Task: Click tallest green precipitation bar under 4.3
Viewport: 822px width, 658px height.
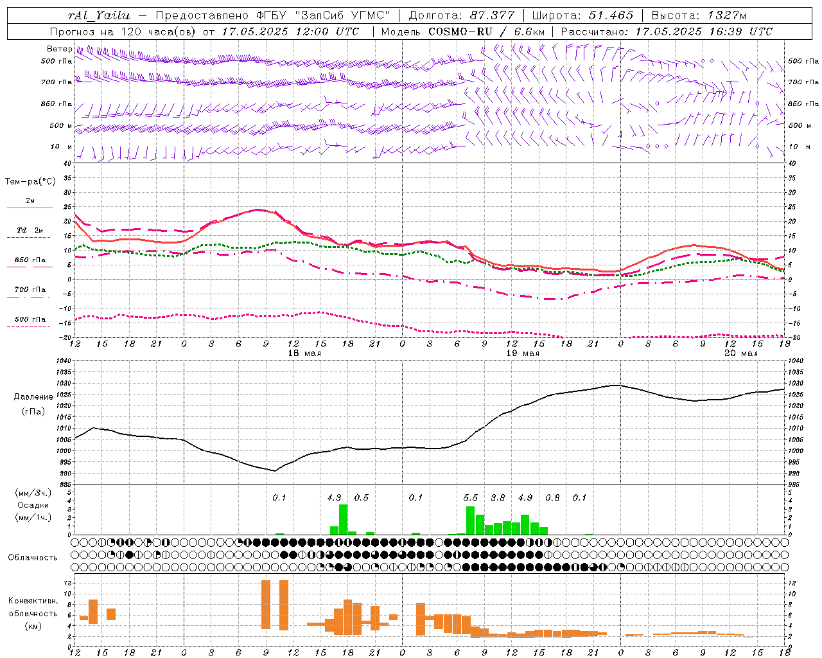Action: (343, 519)
